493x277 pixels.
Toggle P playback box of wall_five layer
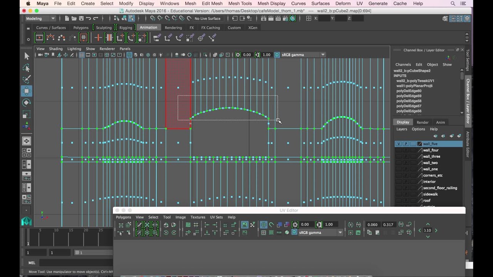point(406,144)
